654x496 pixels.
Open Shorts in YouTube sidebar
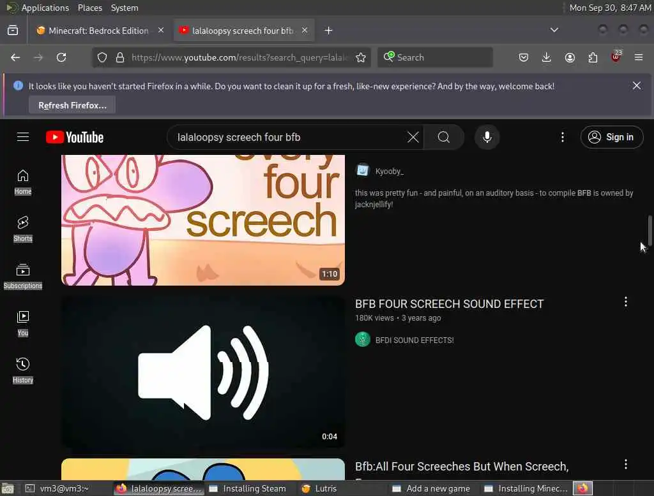[x=23, y=229]
